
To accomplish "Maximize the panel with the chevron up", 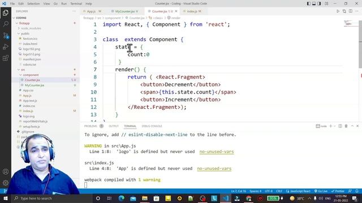I will coord(352,126).
